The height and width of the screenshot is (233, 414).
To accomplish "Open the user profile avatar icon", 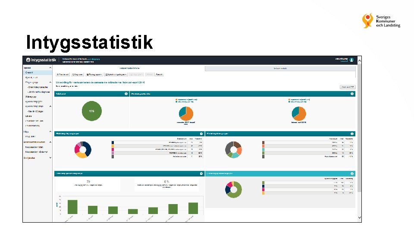I will click(x=351, y=60).
